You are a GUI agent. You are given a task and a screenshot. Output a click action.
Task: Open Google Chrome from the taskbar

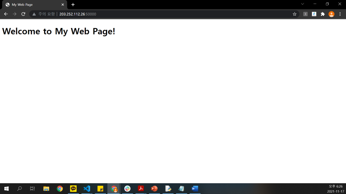[60, 189]
